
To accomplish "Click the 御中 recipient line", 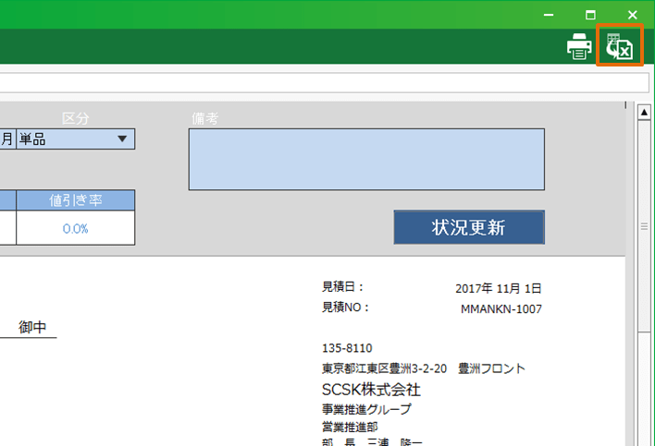I will (33, 328).
